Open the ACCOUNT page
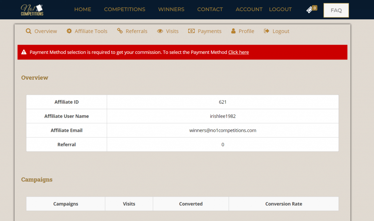The width and height of the screenshot is (374, 221). point(249,9)
